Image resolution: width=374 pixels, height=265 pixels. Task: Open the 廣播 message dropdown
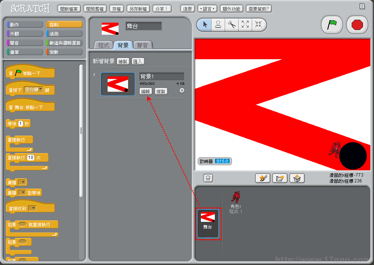click(23, 182)
